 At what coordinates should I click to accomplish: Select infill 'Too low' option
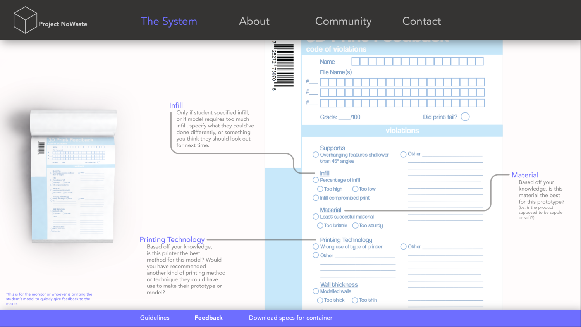(x=355, y=189)
